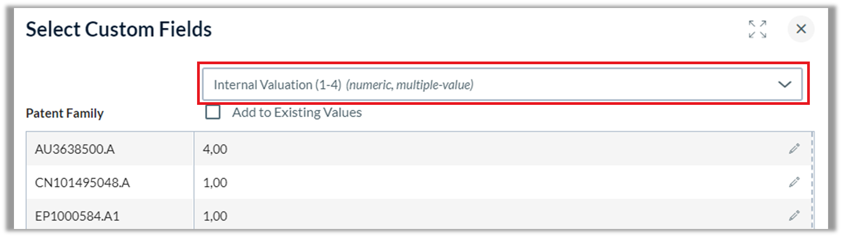The height and width of the screenshot is (237, 842).
Task: Expand the dialog to full screen
Action: pyautogui.click(x=758, y=29)
